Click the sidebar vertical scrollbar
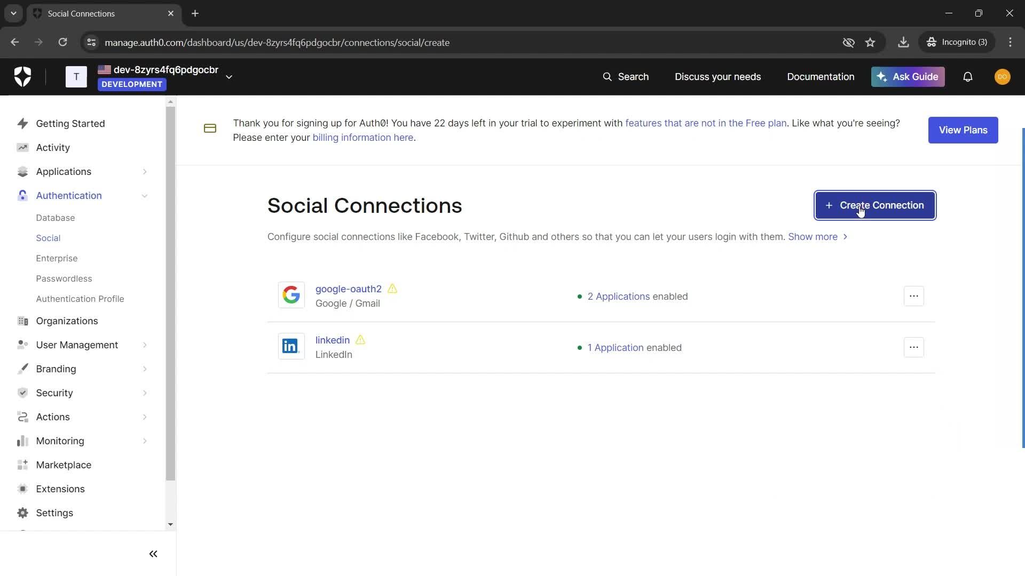 coord(170,293)
